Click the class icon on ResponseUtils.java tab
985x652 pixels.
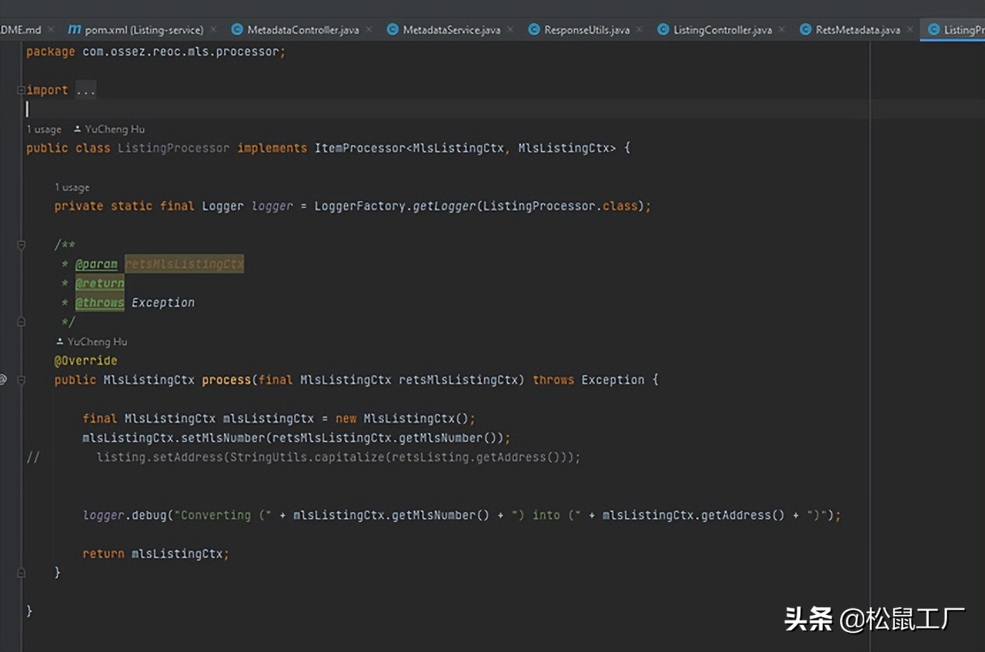click(534, 30)
